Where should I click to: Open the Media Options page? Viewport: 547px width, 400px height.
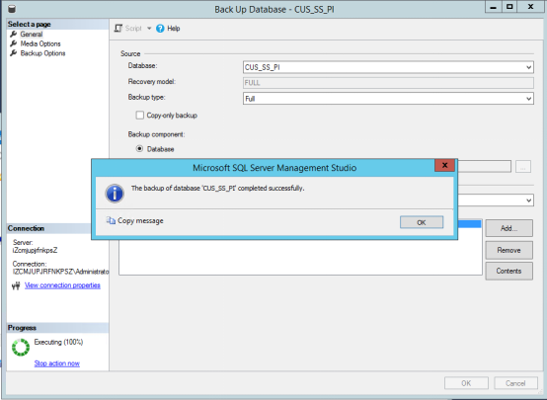[x=40, y=43]
